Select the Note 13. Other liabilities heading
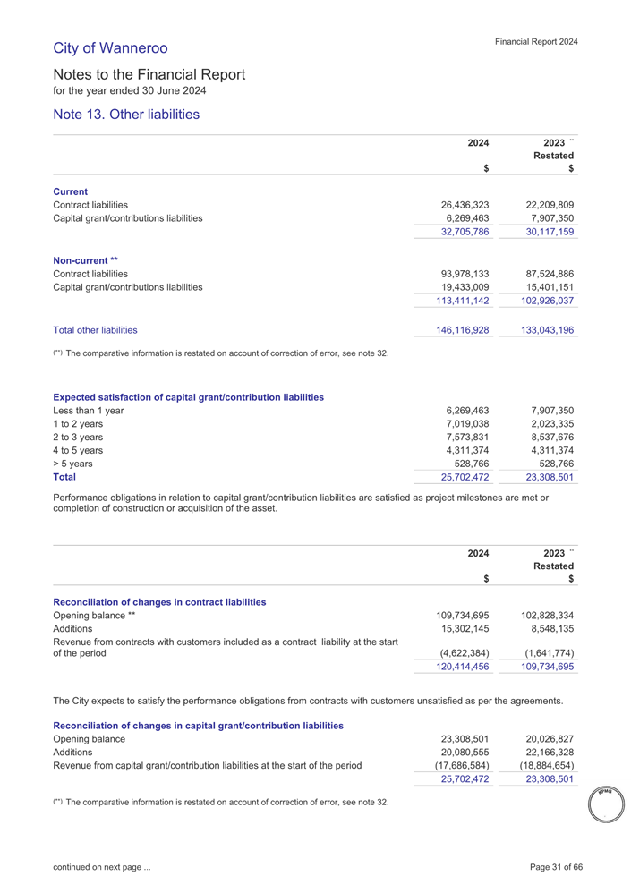Viewport: 631px width, 893px height. pos(126,115)
